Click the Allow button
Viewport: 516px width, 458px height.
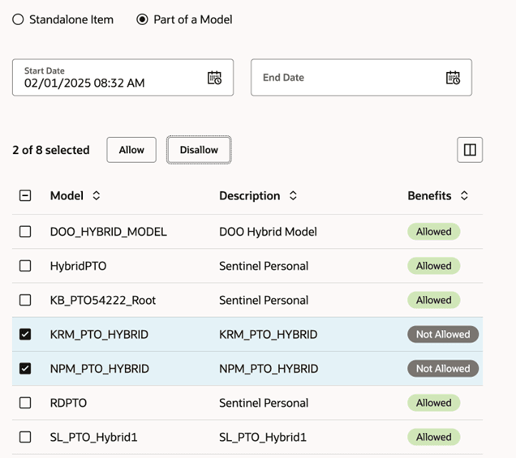[x=131, y=150]
